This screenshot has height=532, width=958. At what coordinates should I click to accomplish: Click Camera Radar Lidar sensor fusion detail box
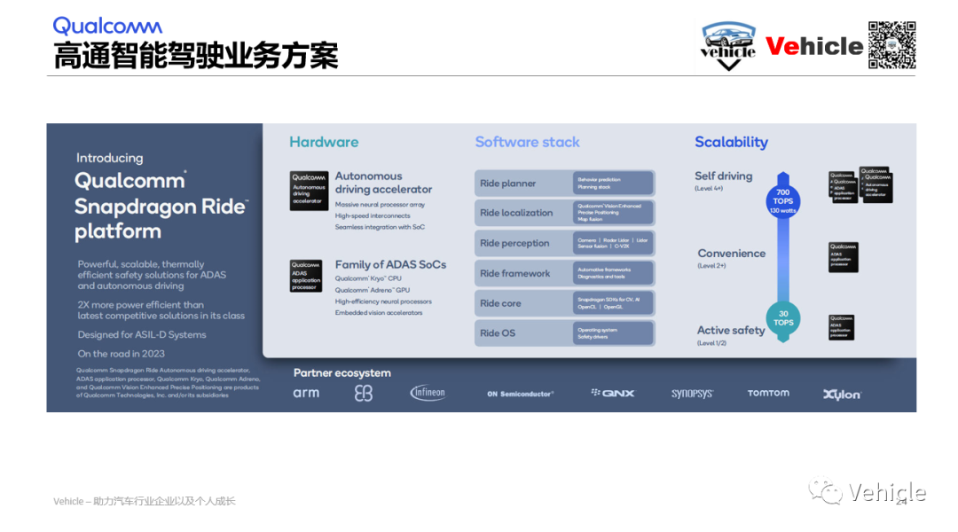(613, 243)
